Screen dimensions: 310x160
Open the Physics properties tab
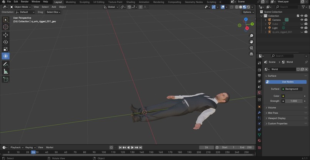click(x=259, y=124)
